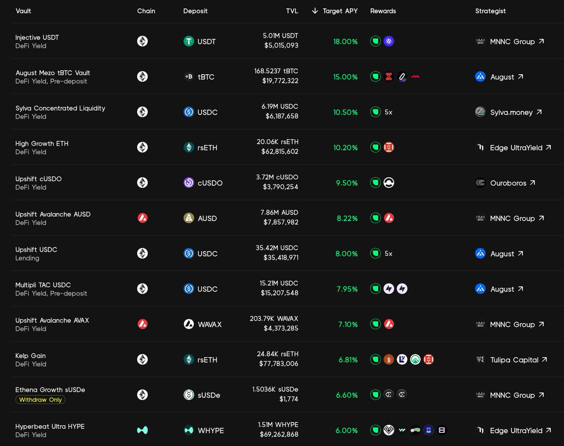Click the Chain column header
This screenshot has height=446, width=564.
146,11
